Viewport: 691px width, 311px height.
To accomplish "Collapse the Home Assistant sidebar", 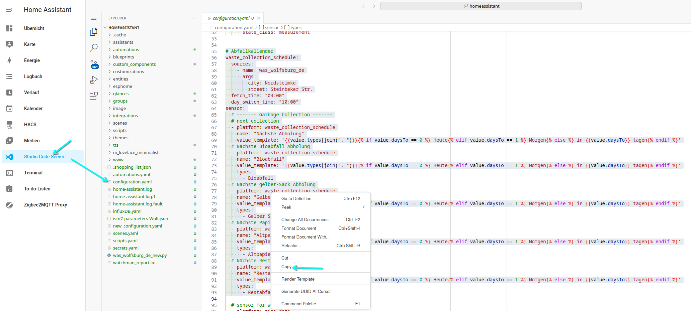I will coord(9,10).
